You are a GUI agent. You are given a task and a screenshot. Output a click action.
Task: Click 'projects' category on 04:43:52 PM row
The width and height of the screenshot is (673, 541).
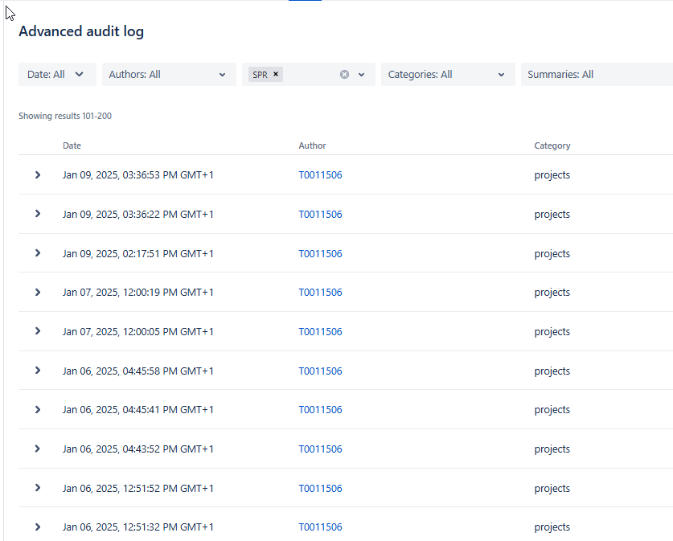click(552, 449)
